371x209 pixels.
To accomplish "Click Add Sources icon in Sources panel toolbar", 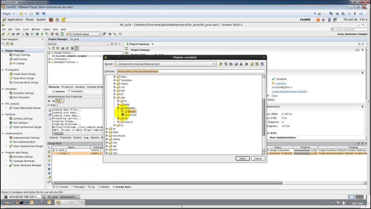I will pyautogui.click(x=67, y=48).
